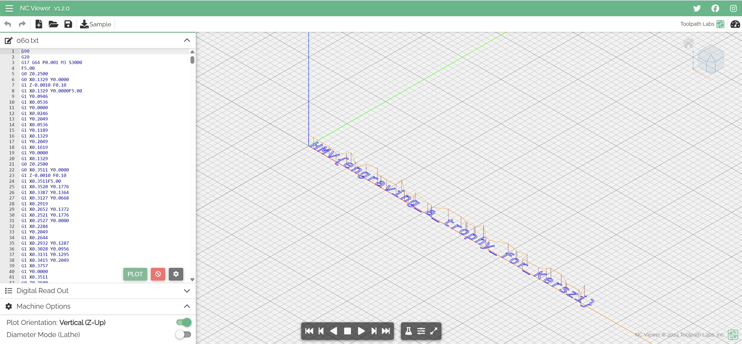Screen dimensions: 742x344
Task: Rewind playback to the start
Action: tap(309, 331)
